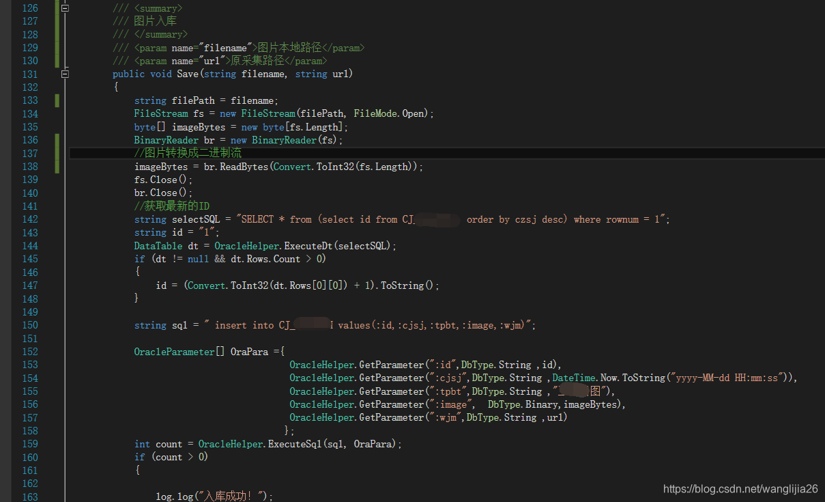This screenshot has height=502, width=825.
Task: Click line number 159 in the gutter
Action: coord(30,444)
